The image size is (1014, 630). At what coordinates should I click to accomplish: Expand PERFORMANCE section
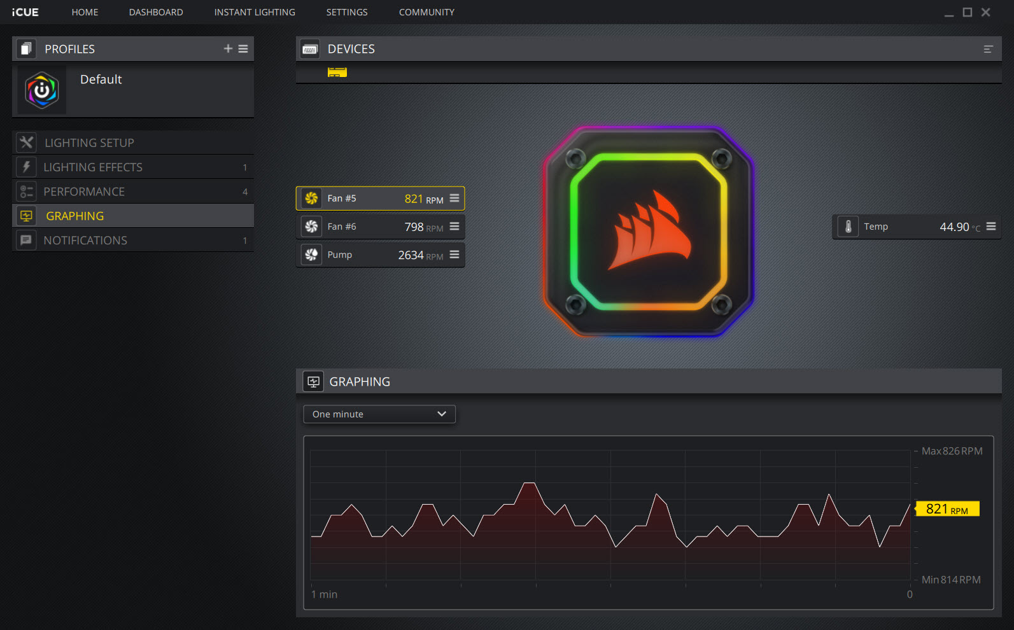coord(133,192)
